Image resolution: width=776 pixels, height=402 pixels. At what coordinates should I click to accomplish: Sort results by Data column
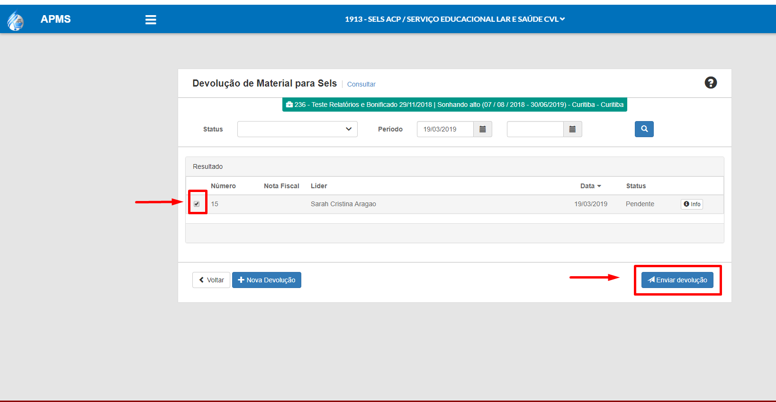click(x=591, y=186)
